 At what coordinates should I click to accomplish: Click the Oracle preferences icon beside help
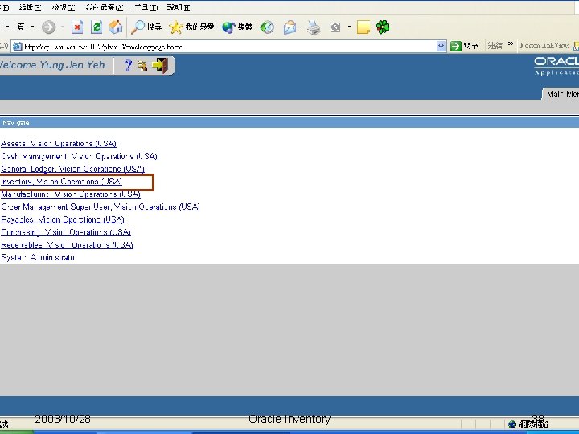[142, 66]
